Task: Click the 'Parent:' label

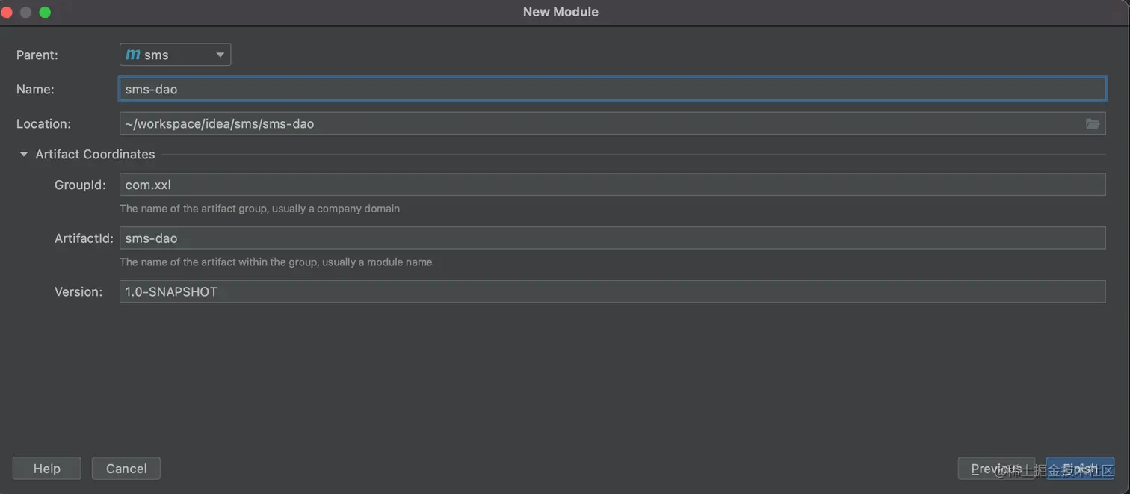Action: click(37, 55)
